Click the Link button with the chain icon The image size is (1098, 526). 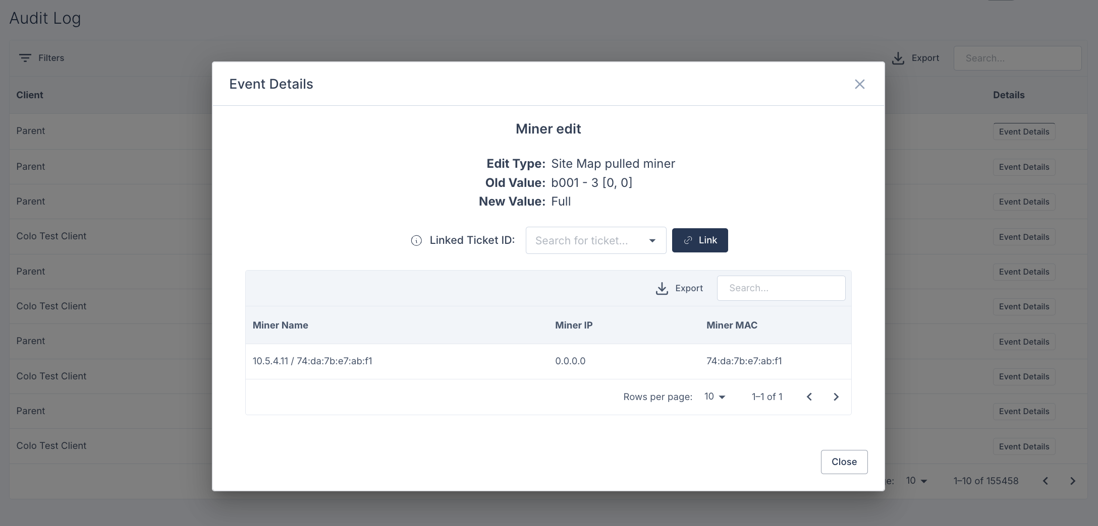click(700, 240)
